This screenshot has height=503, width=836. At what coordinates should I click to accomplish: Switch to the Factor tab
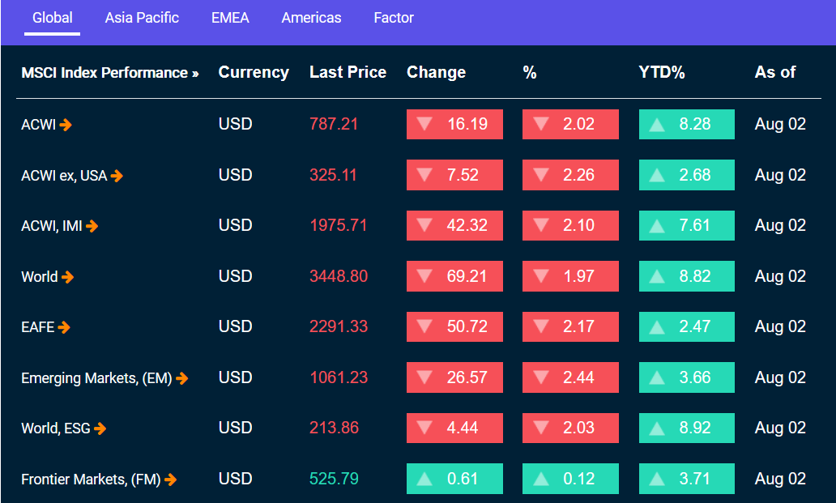tap(394, 18)
